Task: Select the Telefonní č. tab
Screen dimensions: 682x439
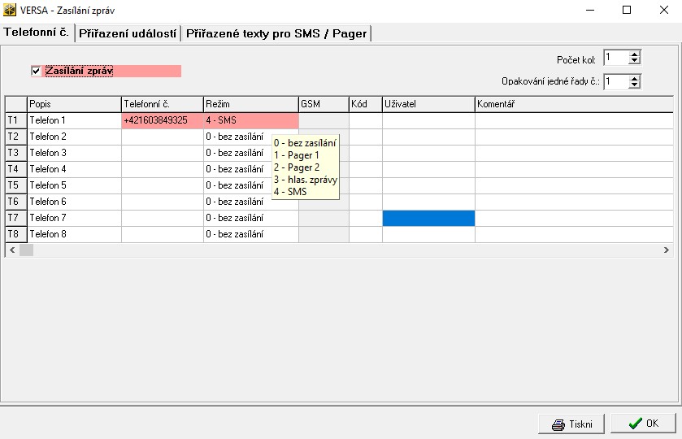Action: pos(36,33)
